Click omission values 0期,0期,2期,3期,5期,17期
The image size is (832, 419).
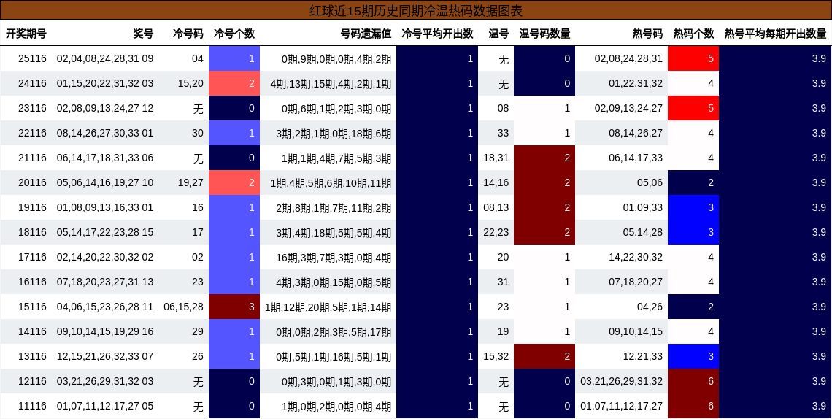coord(334,331)
